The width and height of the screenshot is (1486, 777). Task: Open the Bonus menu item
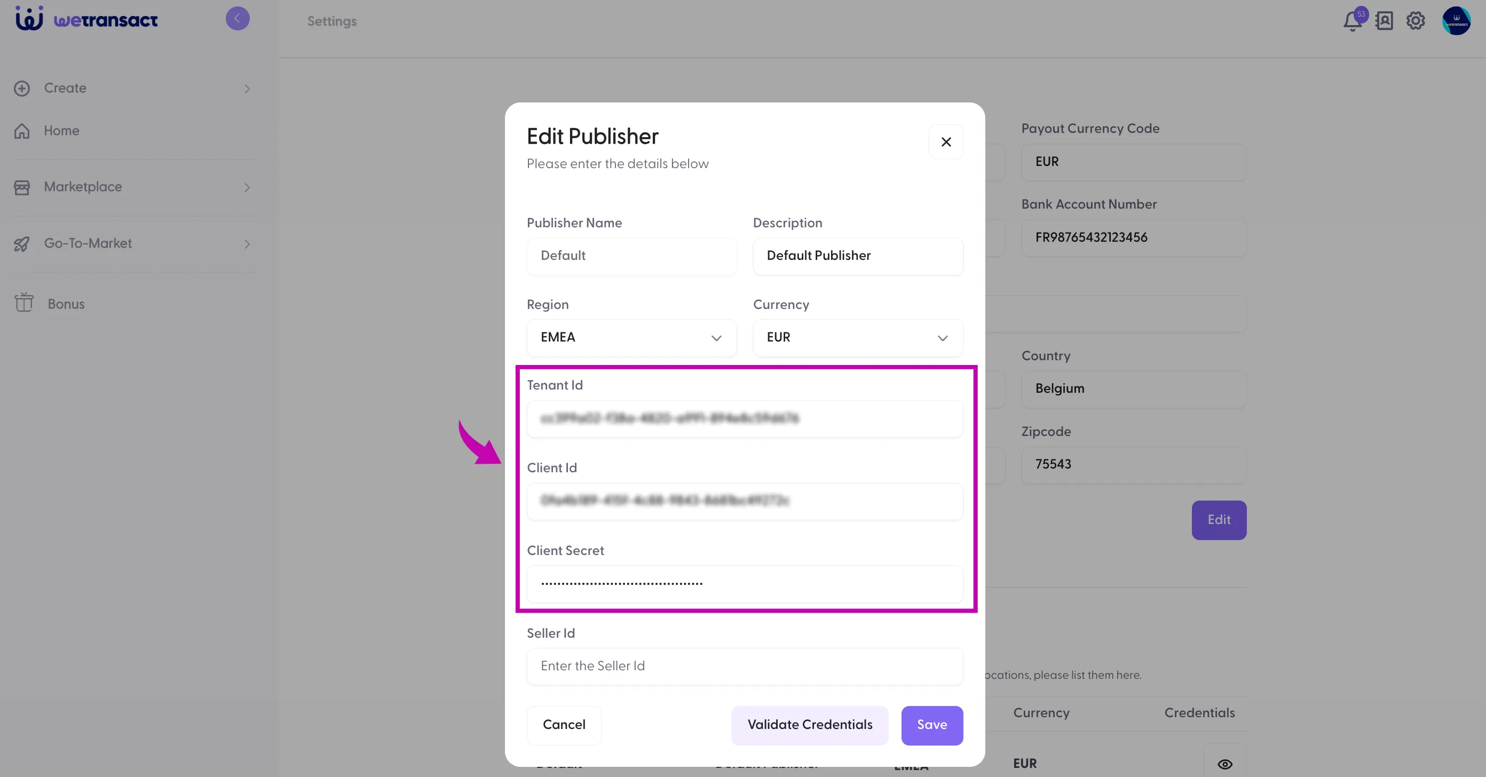[x=66, y=304]
